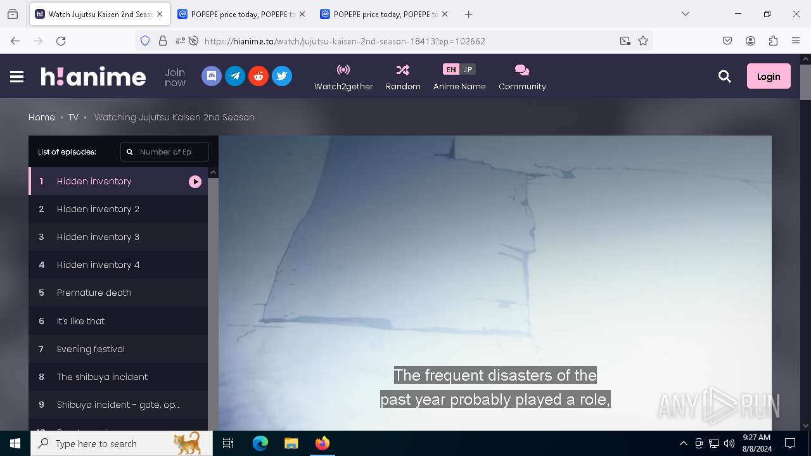Open a new browser tab
The image size is (811, 456).
[x=468, y=14]
